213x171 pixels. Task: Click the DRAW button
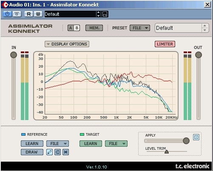coord(32,152)
